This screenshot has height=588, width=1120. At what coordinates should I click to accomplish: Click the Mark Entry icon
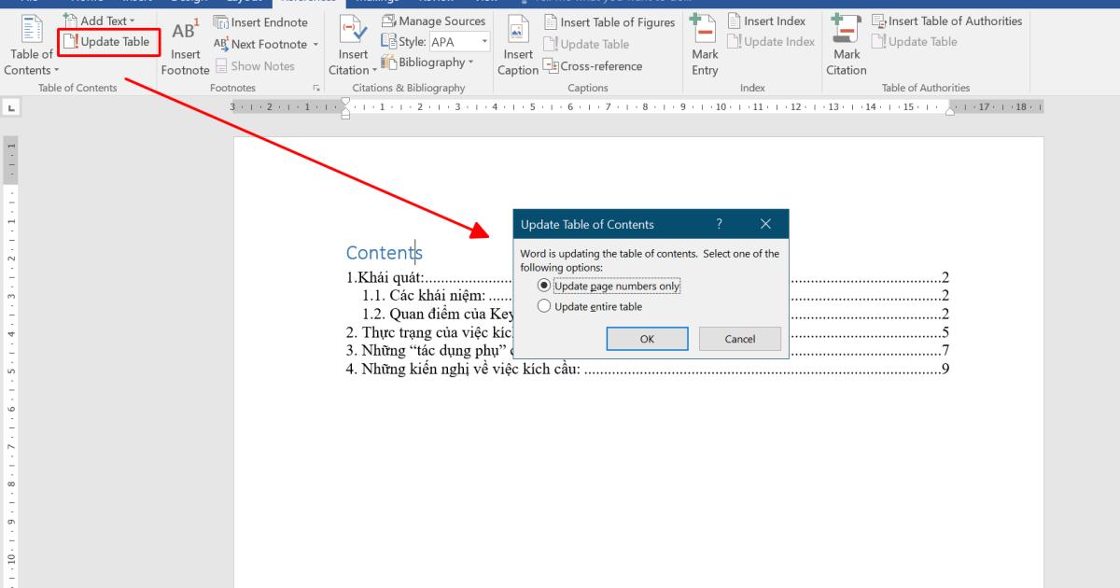coord(705,32)
